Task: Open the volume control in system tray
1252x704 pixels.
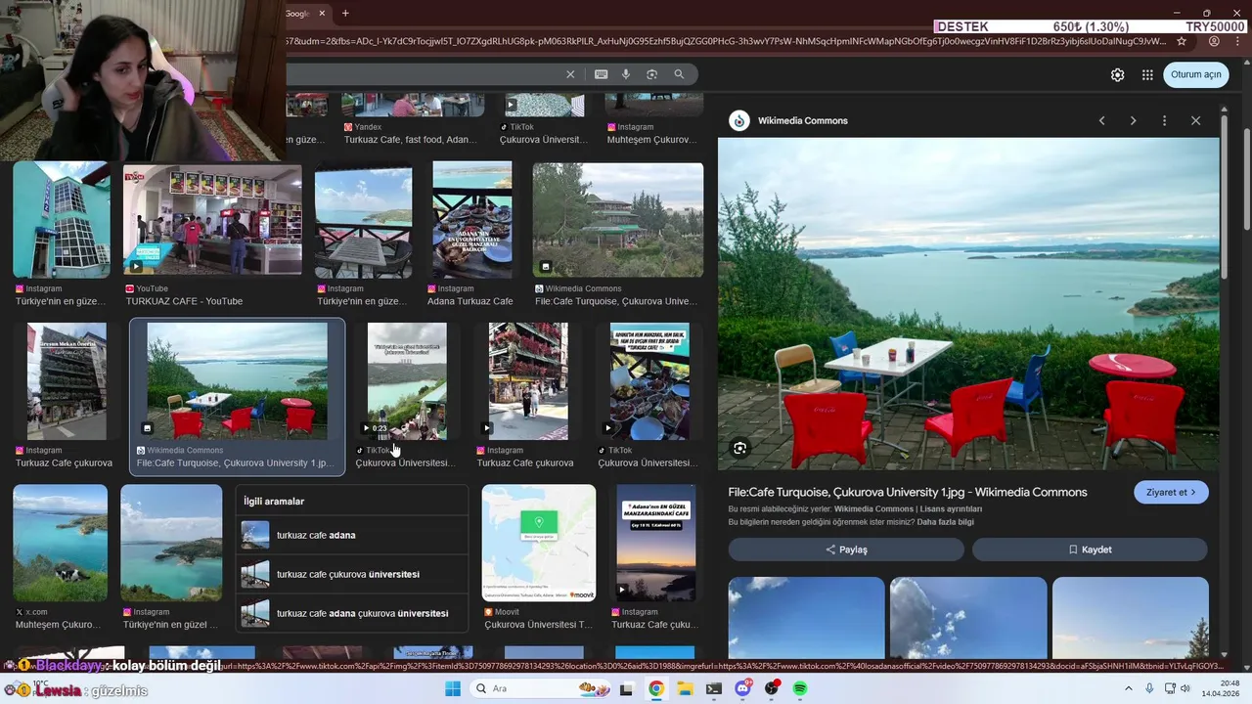Action: pos(1185,688)
